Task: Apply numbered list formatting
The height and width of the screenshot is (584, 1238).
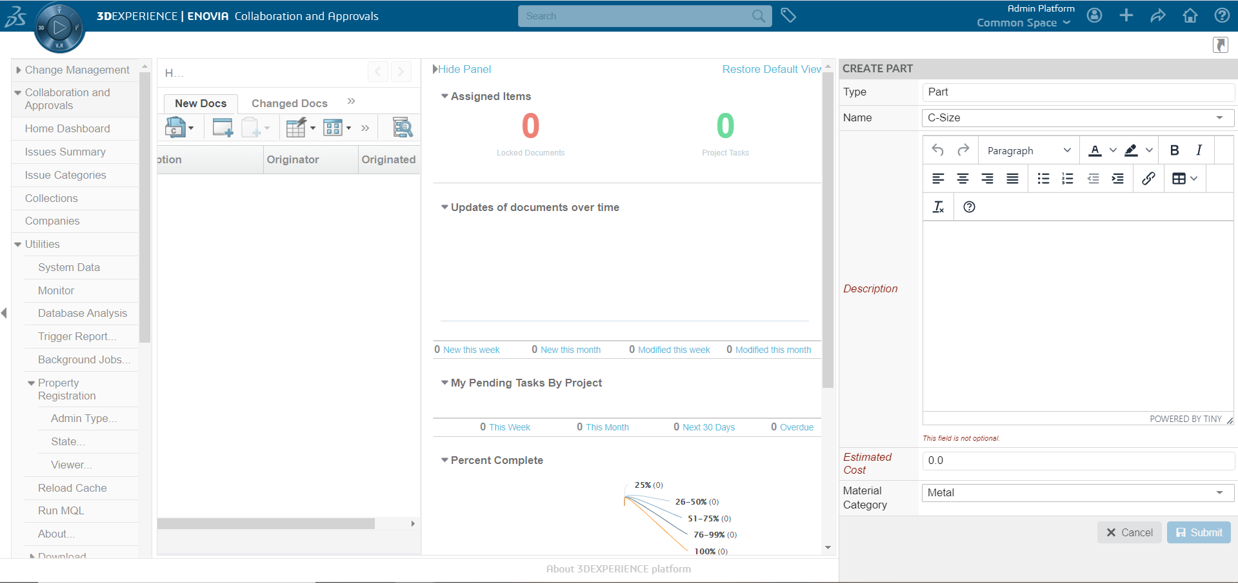Action: click(1068, 179)
